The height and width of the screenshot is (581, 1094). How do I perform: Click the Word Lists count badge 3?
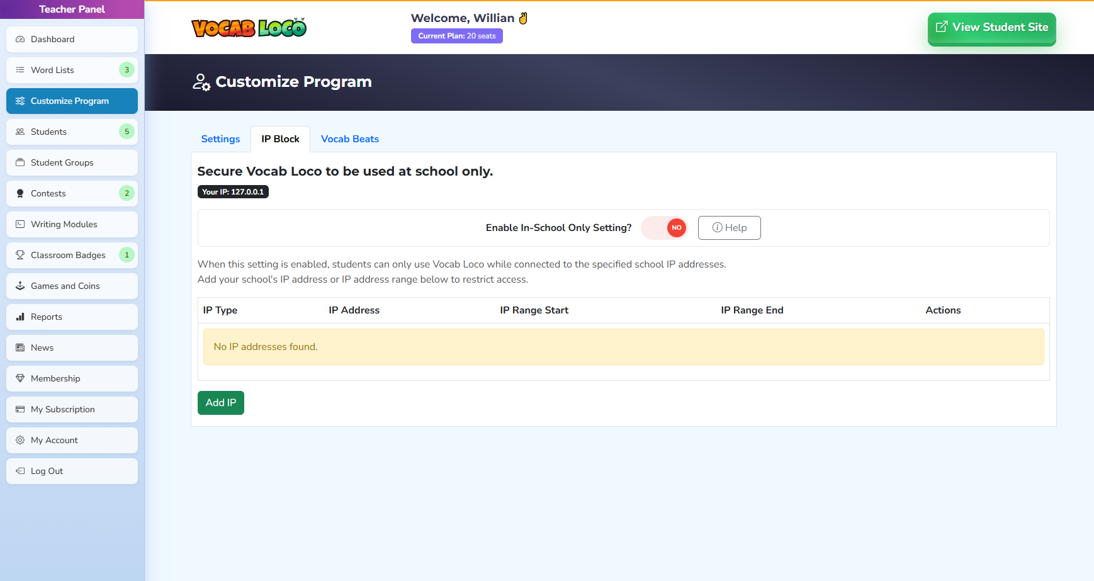coord(127,70)
